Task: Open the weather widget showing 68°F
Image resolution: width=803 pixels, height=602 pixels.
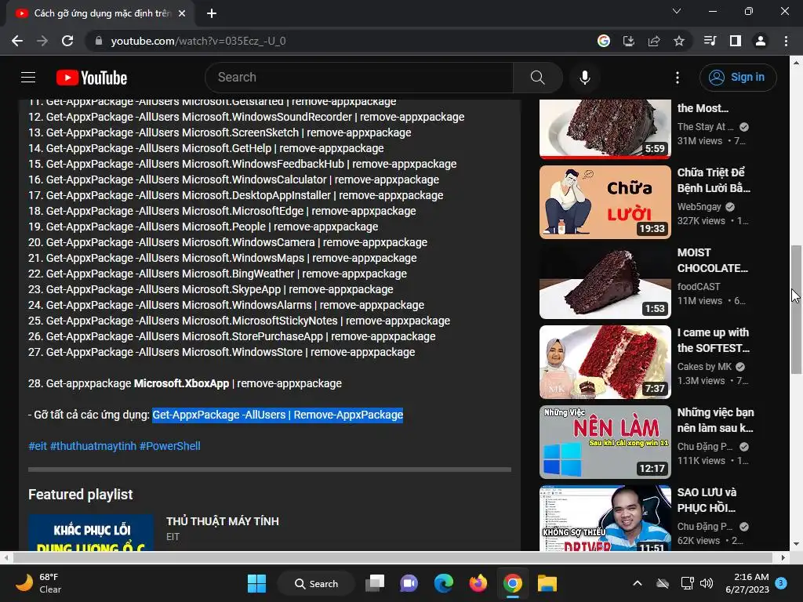Action: coord(38,583)
